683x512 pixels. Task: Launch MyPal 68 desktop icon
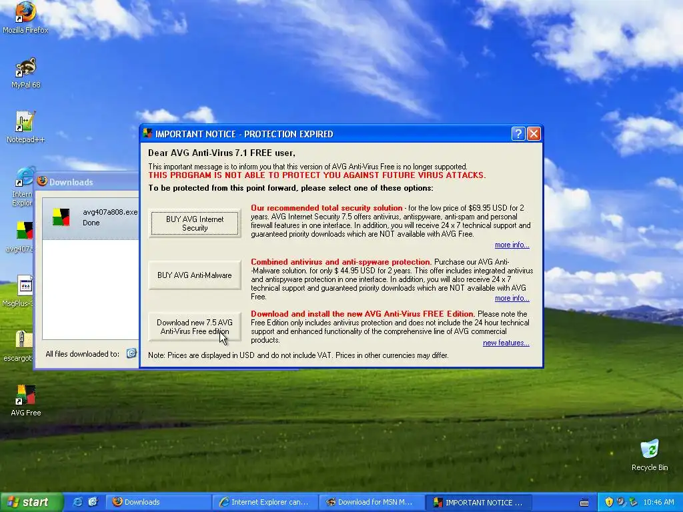point(26,73)
